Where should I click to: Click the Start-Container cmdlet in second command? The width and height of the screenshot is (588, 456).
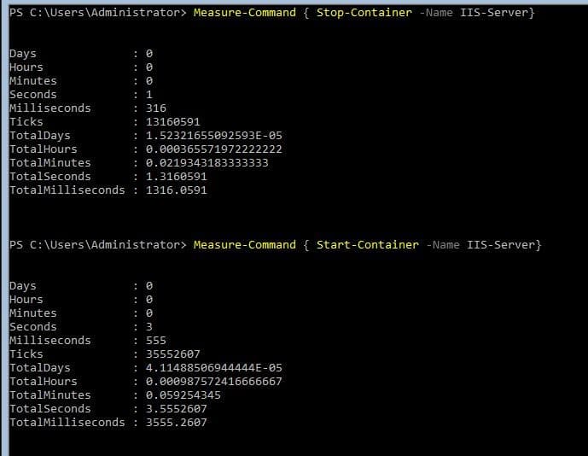coord(367,245)
